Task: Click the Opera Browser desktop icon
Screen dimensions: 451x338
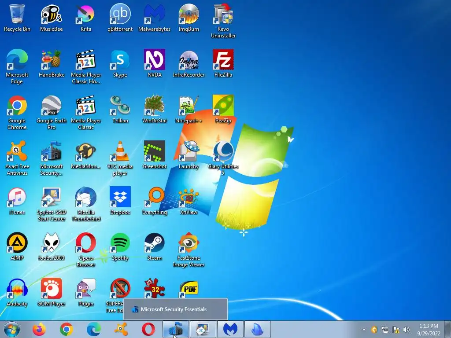Action: coord(86,250)
